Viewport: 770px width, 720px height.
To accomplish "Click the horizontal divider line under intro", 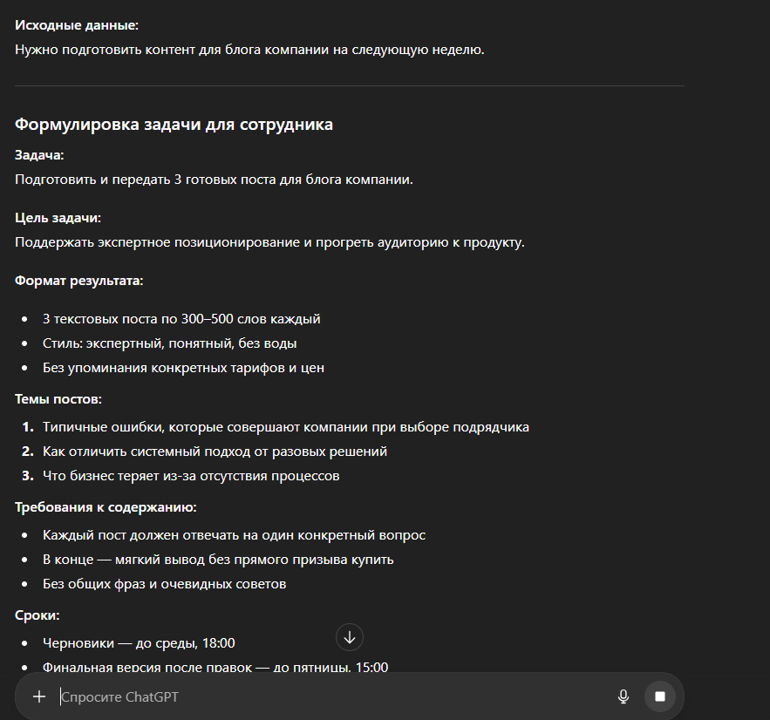I will tap(350, 86).
